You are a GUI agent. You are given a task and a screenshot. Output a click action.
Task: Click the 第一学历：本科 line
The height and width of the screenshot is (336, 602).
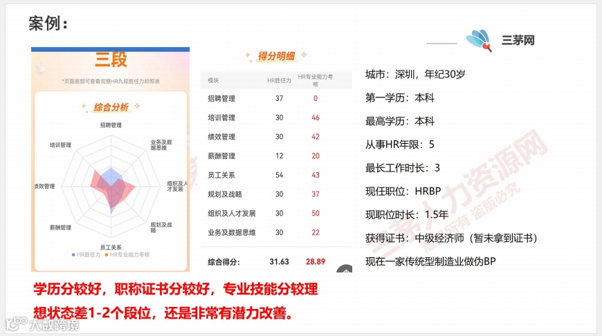[400, 97]
